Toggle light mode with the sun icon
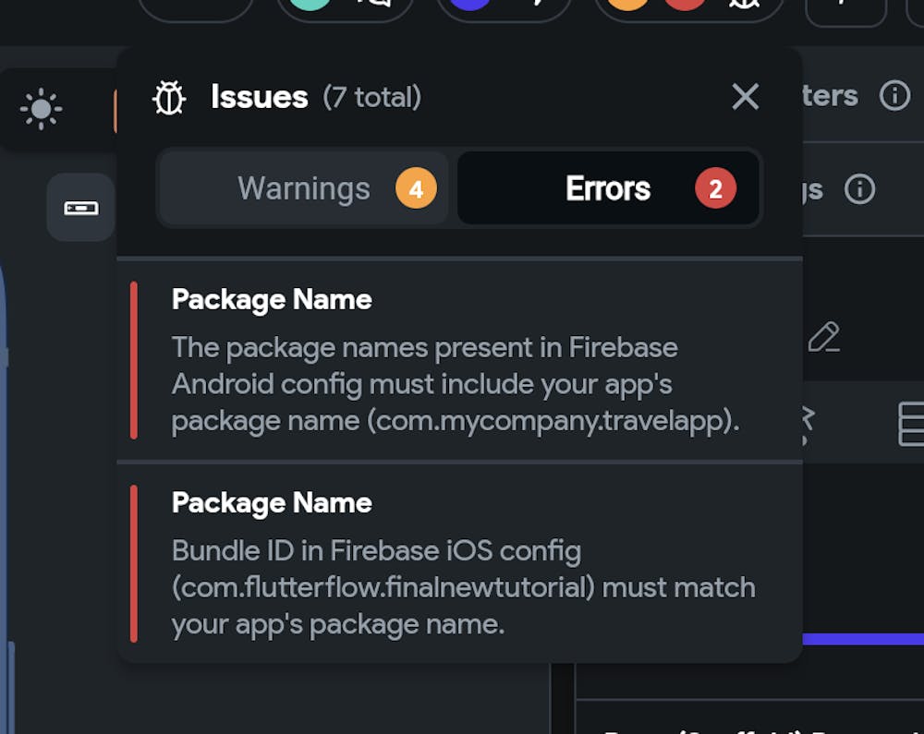This screenshot has width=924, height=734. [41, 109]
